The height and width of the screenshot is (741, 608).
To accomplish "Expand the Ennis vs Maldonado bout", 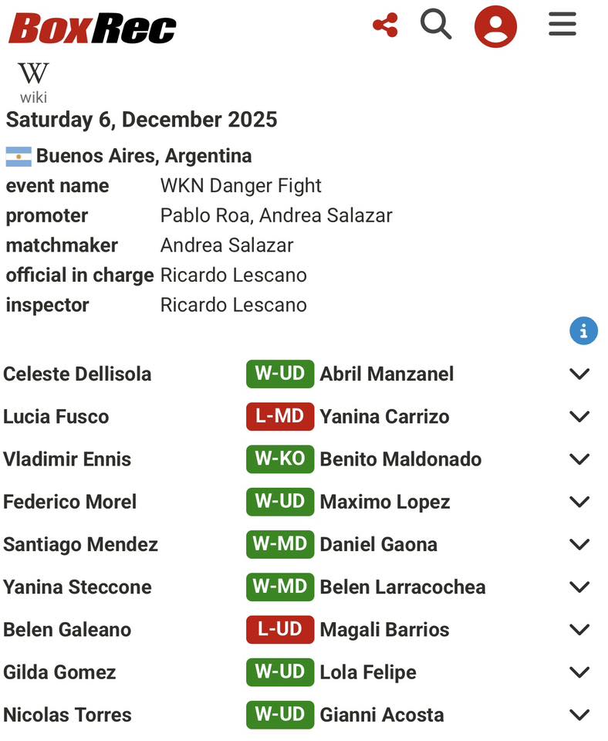I will point(579,459).
